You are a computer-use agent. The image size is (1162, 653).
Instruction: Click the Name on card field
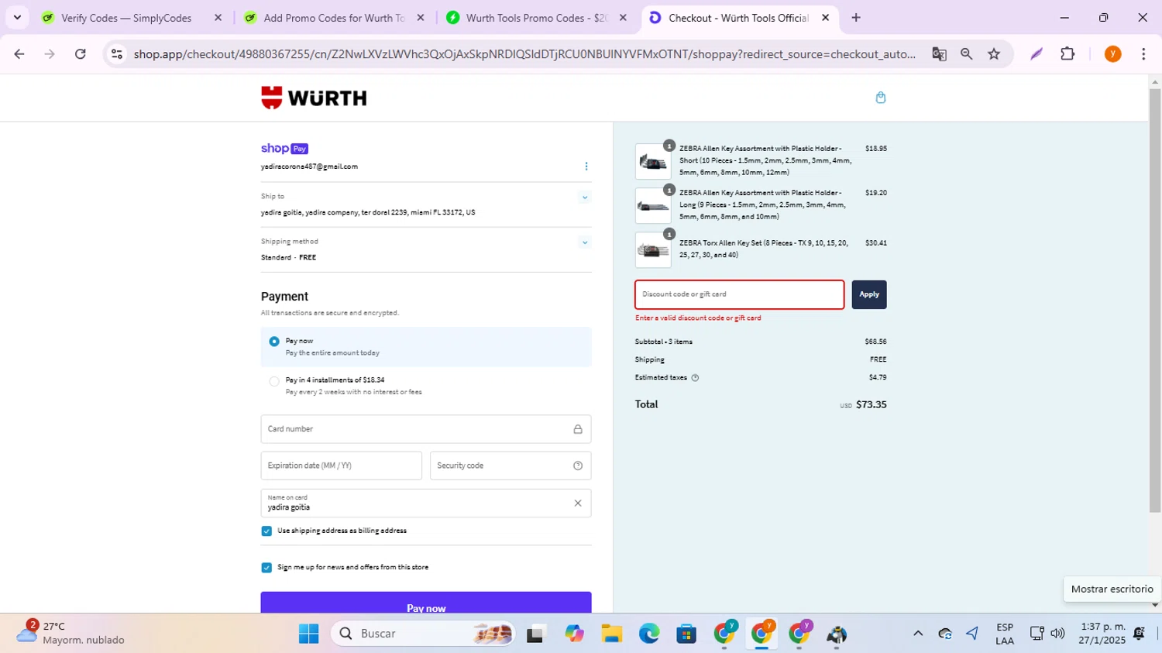[426, 503]
